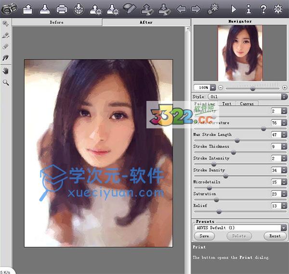Print the image using the printer icon
This screenshot has height=274, width=289.
point(62,9)
